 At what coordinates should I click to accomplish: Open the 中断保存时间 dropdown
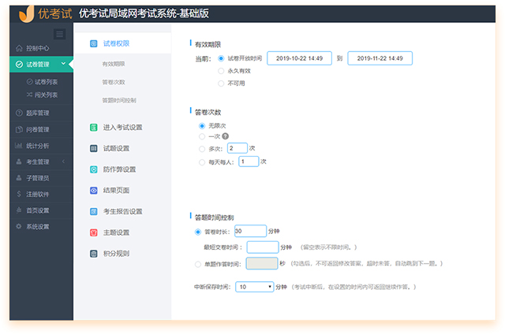(x=254, y=288)
